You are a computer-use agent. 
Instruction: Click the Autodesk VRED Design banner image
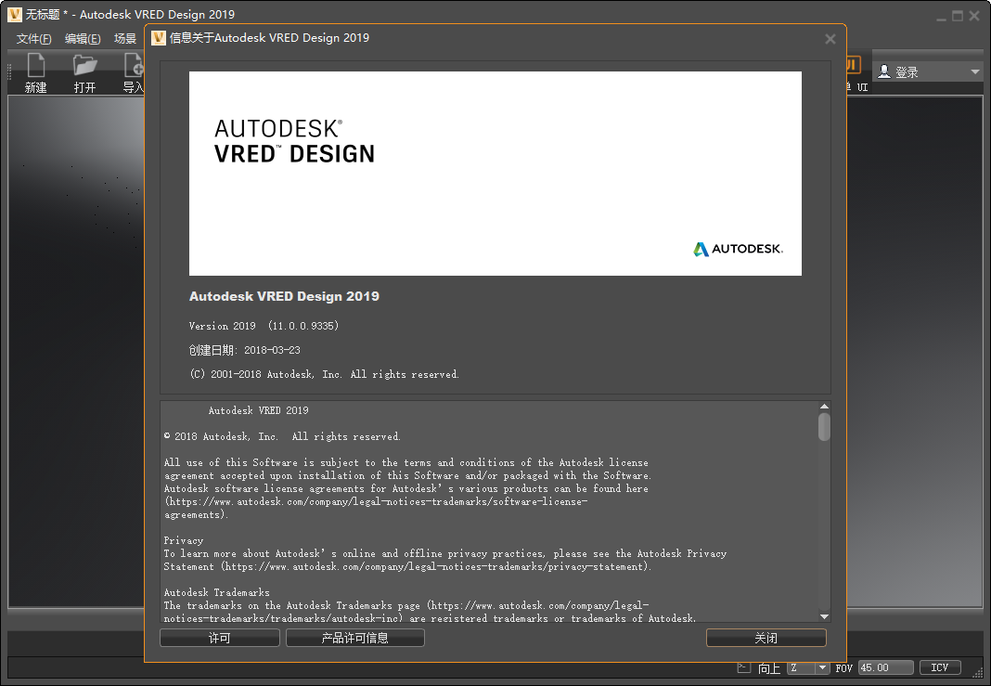(x=495, y=174)
